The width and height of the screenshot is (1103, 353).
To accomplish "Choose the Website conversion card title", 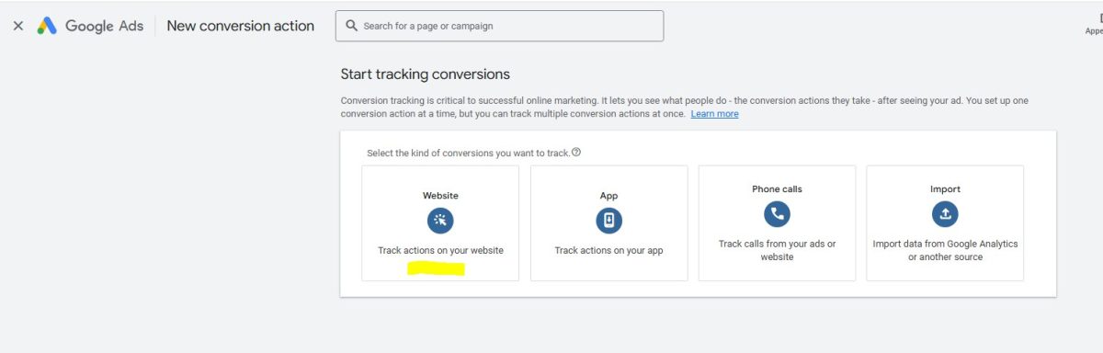I will coord(440,196).
